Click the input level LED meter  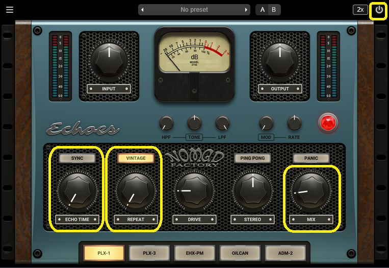point(60,66)
